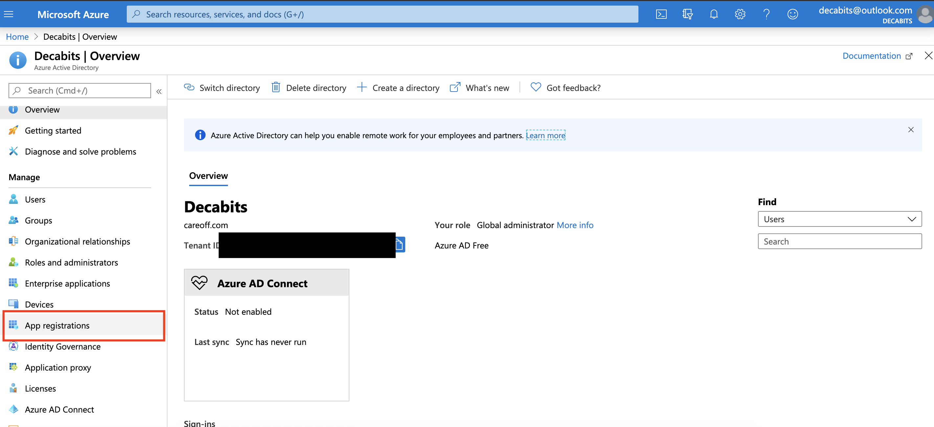Open portal settings gear
Image resolution: width=934 pixels, height=427 pixels.
point(740,14)
